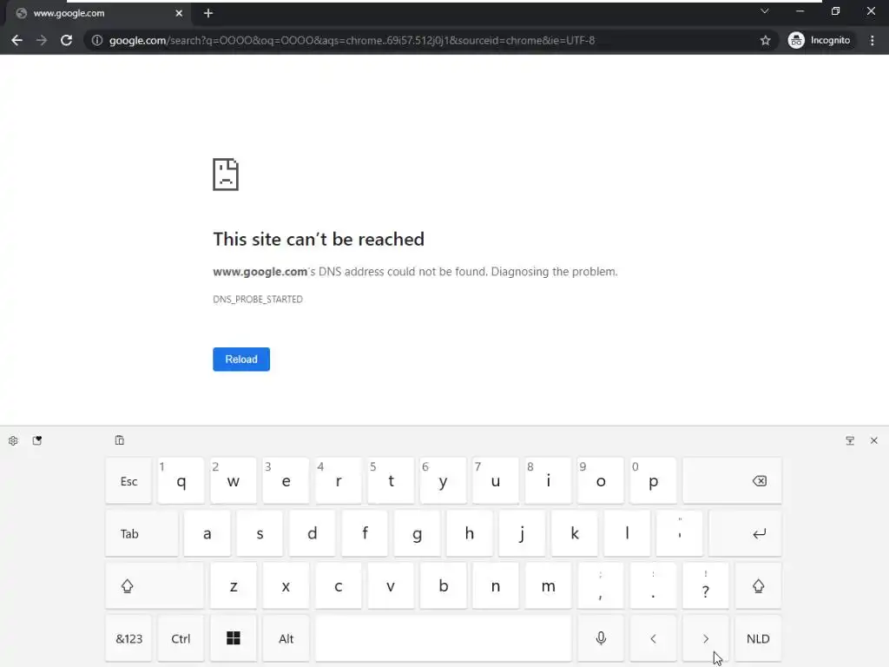Screen dimensions: 889x667
Task: Reload page with the toolbar refresh icon
Action: click(66, 40)
